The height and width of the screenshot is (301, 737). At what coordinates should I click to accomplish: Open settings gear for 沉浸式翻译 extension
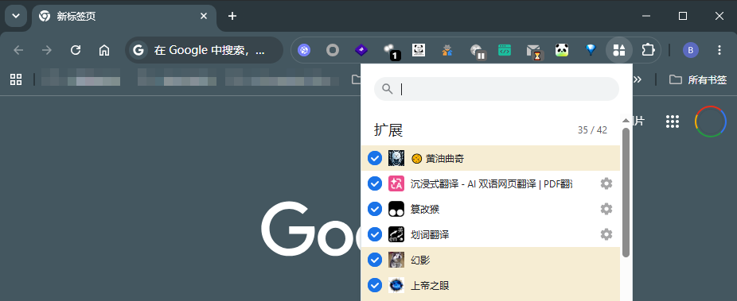pos(606,183)
